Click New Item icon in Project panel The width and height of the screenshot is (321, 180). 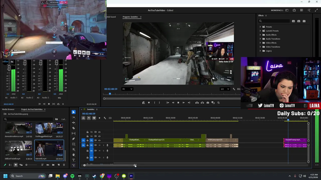58,165
